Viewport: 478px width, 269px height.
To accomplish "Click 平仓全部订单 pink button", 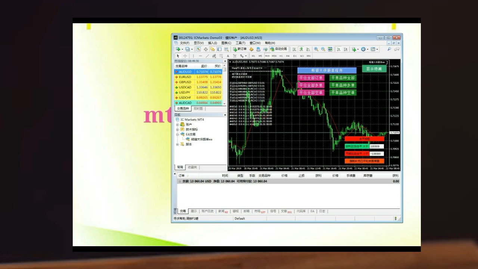I will [x=311, y=78].
